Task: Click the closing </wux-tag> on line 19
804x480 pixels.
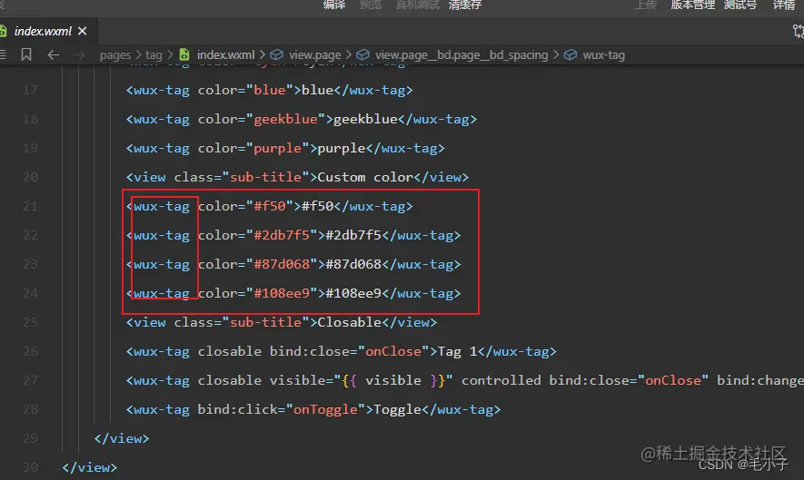Action: 405,149
